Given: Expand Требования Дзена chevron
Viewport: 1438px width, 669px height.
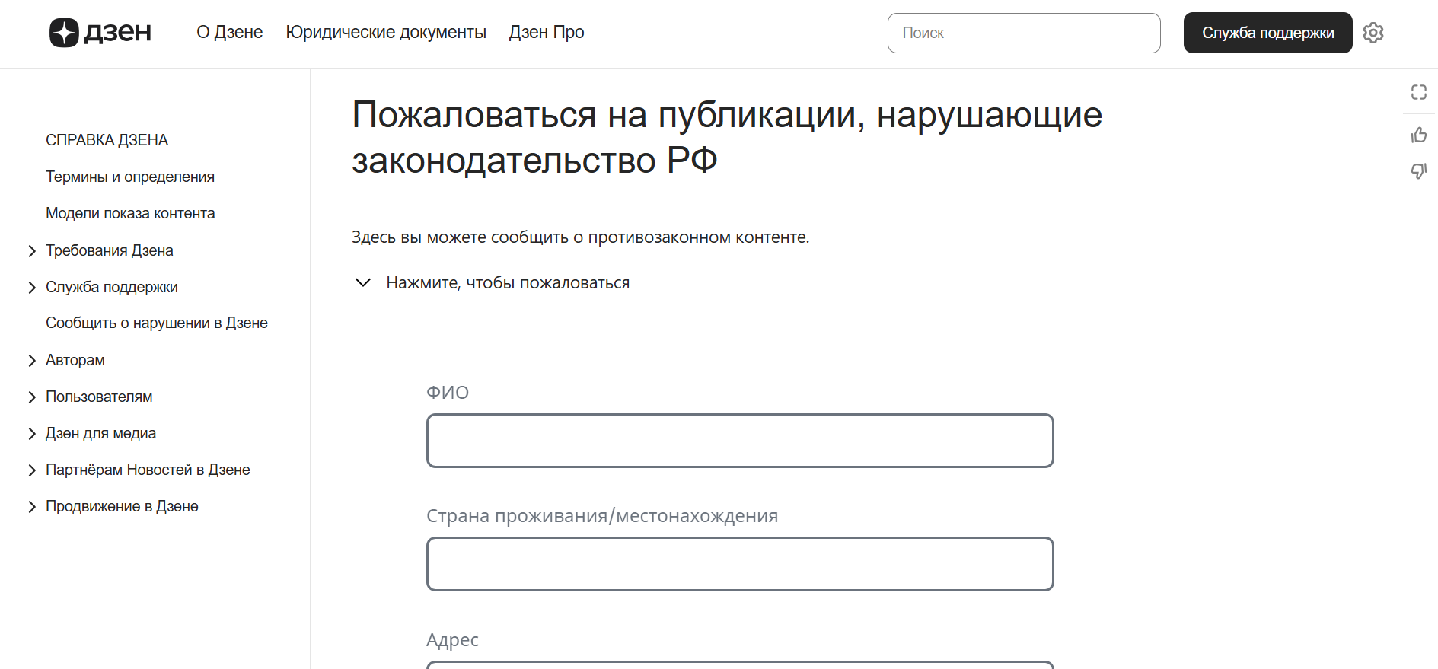Looking at the screenshot, I should (32, 251).
